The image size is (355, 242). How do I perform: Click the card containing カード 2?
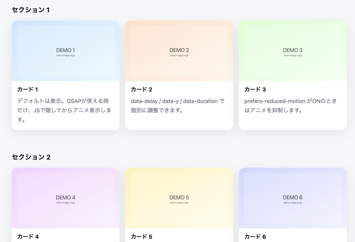click(x=179, y=74)
